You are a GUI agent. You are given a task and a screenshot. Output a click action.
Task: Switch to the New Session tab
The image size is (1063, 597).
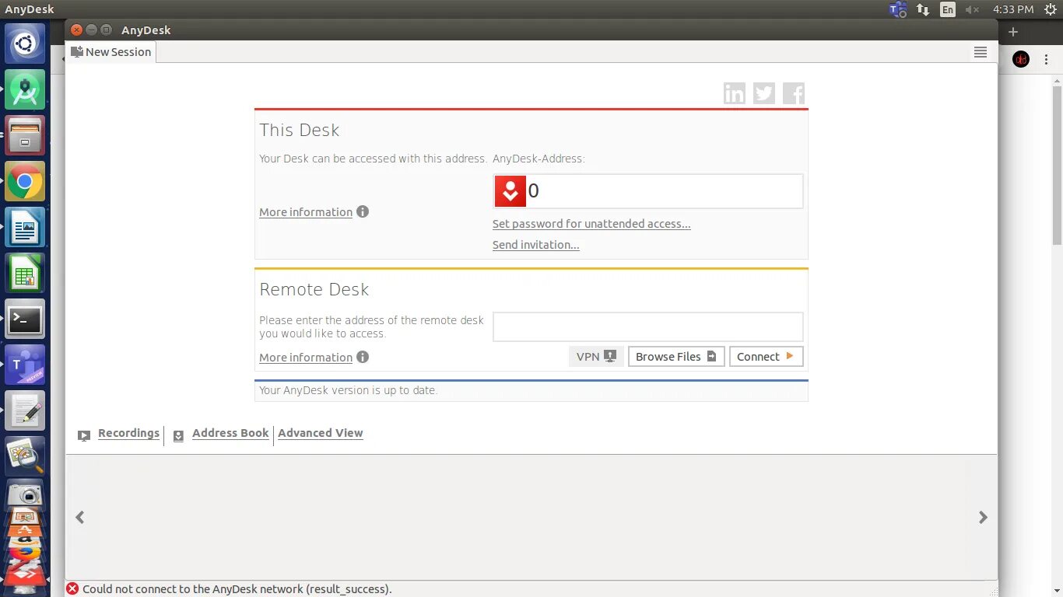(x=111, y=52)
